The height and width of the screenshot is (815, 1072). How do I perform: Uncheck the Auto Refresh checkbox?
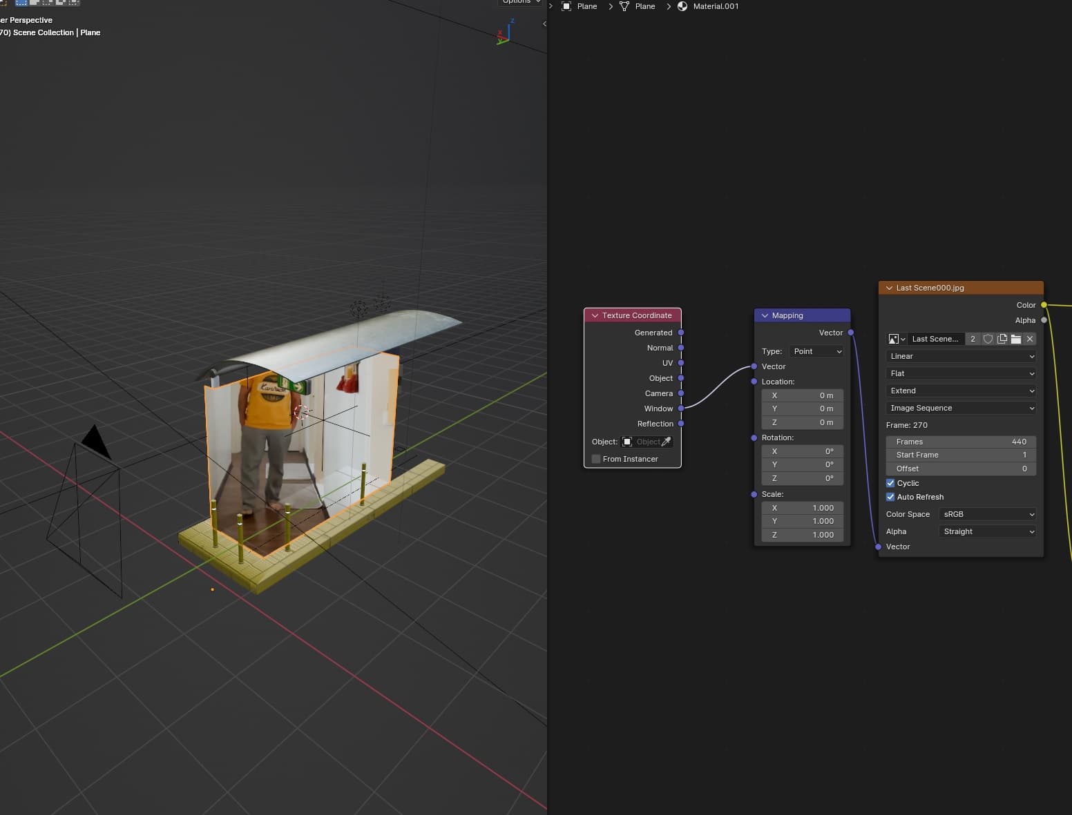(890, 497)
